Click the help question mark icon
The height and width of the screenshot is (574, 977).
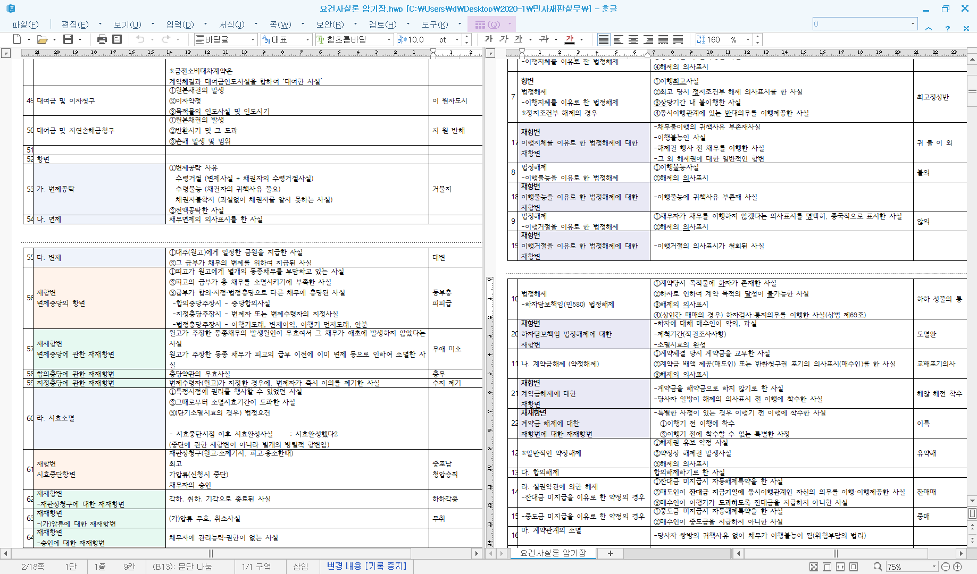pos(947,28)
